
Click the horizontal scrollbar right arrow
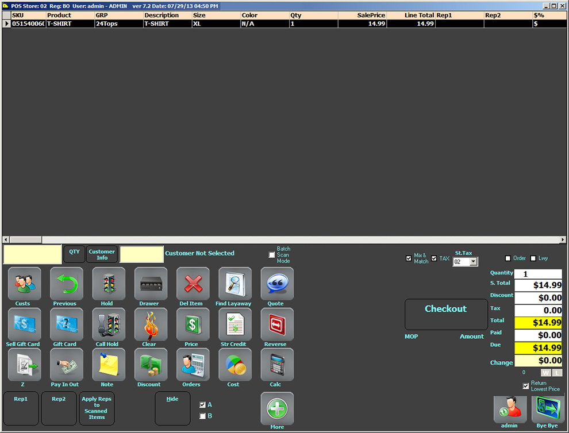563,239
